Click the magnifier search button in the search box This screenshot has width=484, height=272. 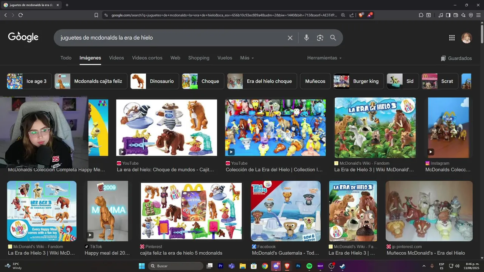333,38
